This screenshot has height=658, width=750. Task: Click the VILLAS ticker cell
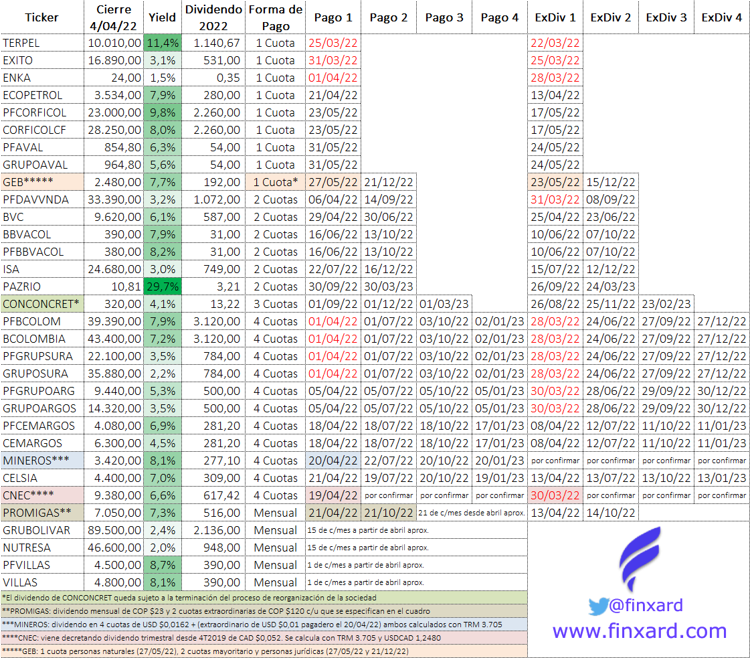42,583
